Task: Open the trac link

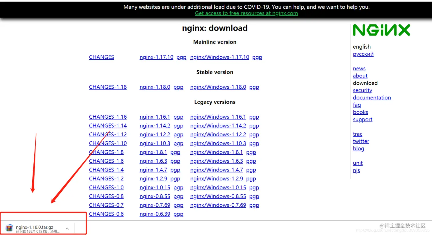Action: [x=358, y=134]
